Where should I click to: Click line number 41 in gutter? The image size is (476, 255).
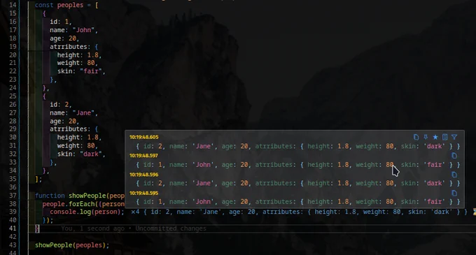coord(13,228)
